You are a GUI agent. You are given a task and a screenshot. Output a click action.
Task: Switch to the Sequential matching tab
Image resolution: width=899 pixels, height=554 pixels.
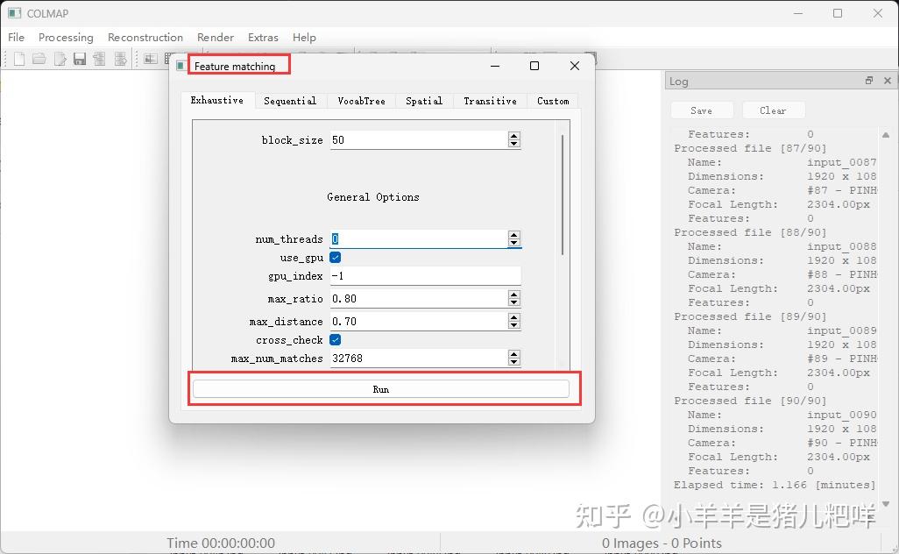click(290, 100)
